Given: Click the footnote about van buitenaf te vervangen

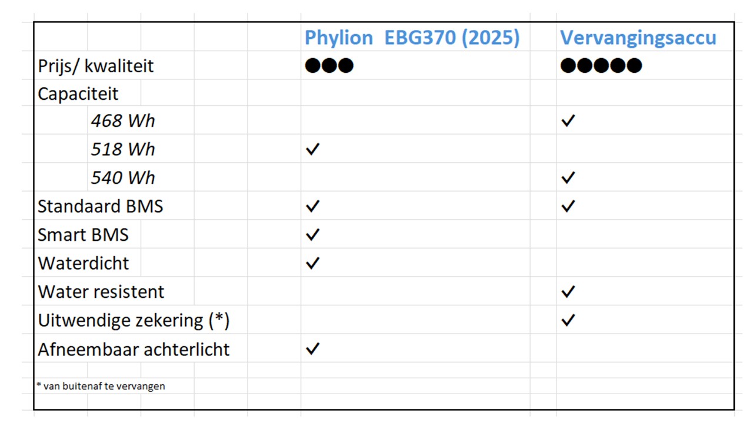Looking at the screenshot, I should [x=101, y=386].
